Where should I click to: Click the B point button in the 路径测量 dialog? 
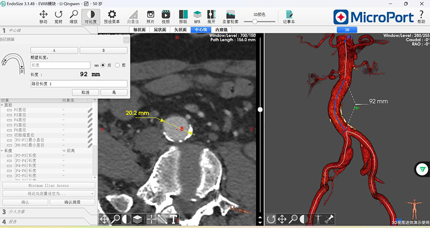(x=103, y=51)
